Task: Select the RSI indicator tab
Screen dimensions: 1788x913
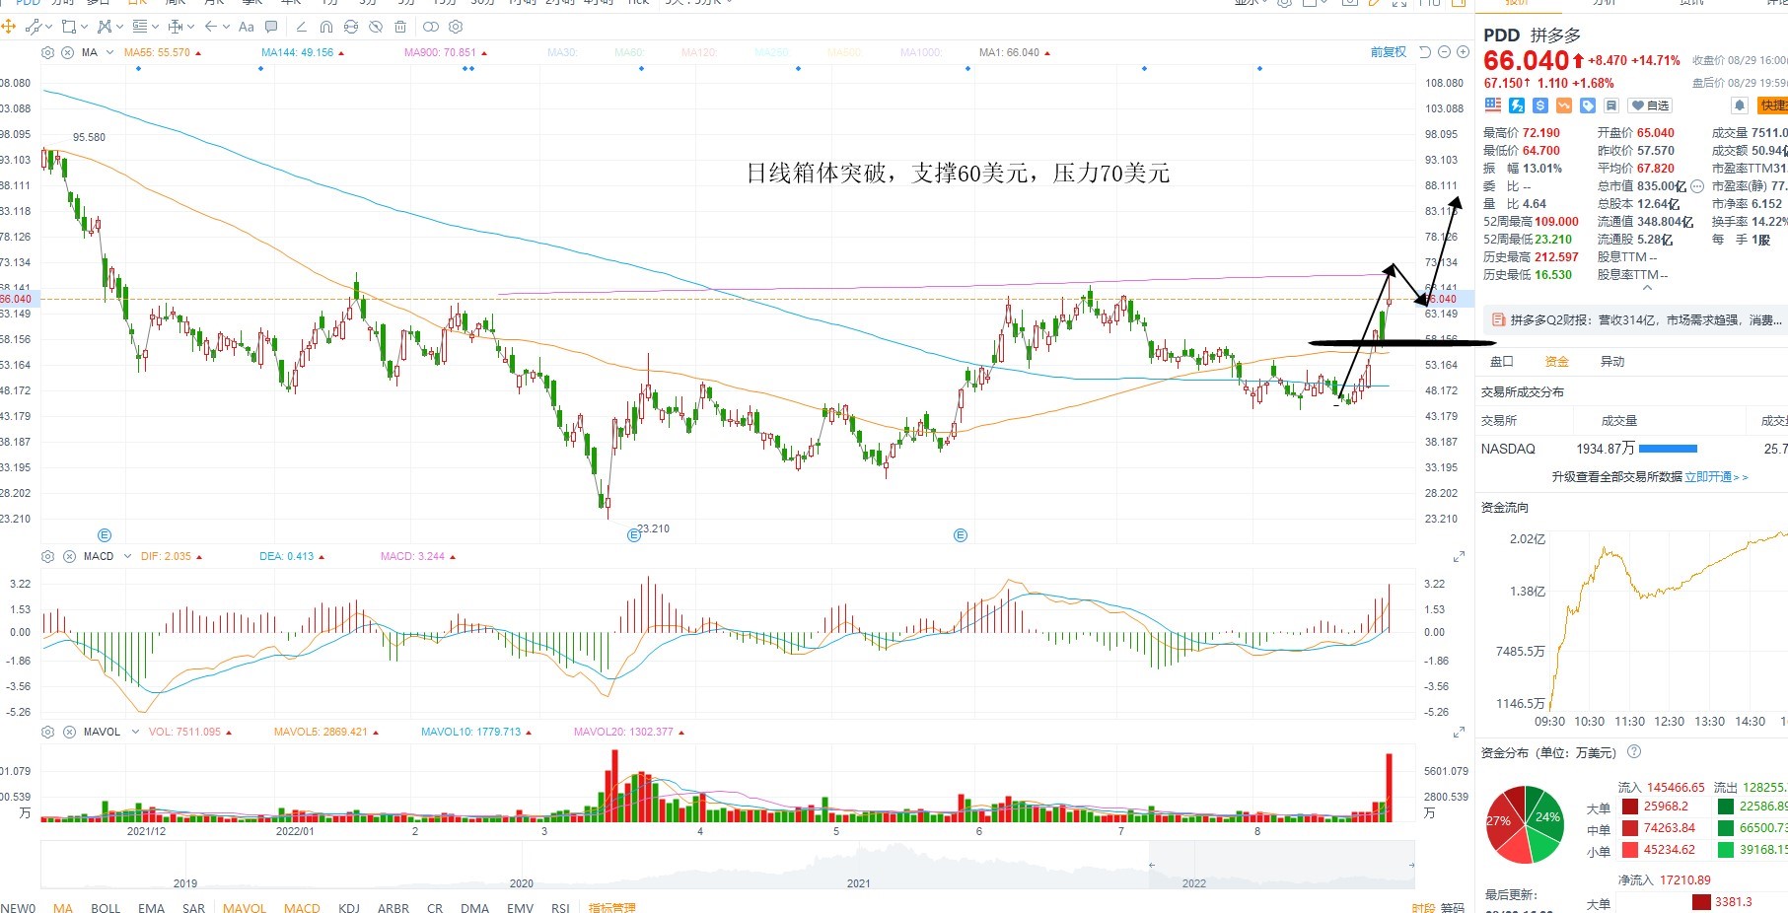Action: point(560,907)
